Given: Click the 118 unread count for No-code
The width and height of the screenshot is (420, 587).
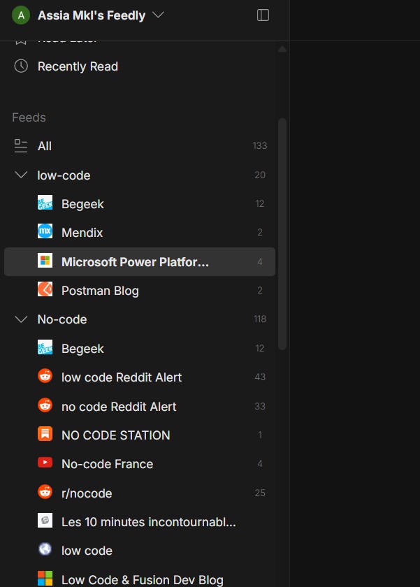Looking at the screenshot, I should click(x=260, y=319).
